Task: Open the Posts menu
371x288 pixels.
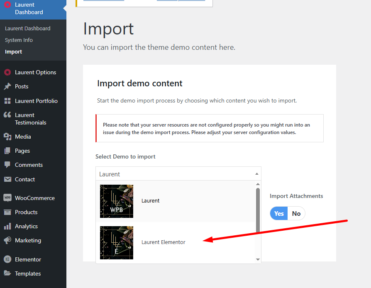Action: point(22,87)
